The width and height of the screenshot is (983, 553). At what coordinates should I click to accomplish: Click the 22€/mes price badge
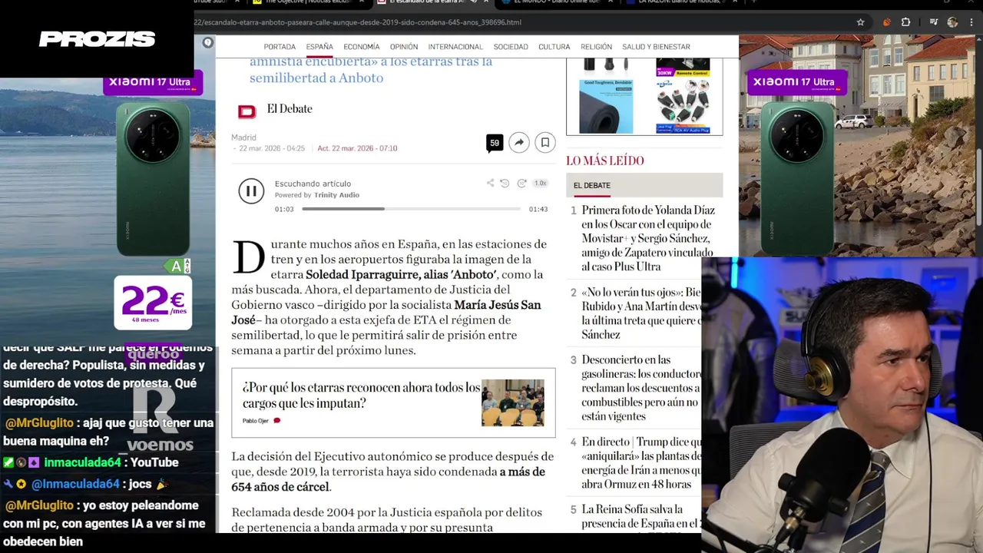(153, 302)
